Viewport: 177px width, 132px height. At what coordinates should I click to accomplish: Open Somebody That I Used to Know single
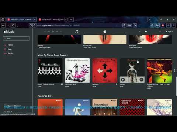pos(159,70)
